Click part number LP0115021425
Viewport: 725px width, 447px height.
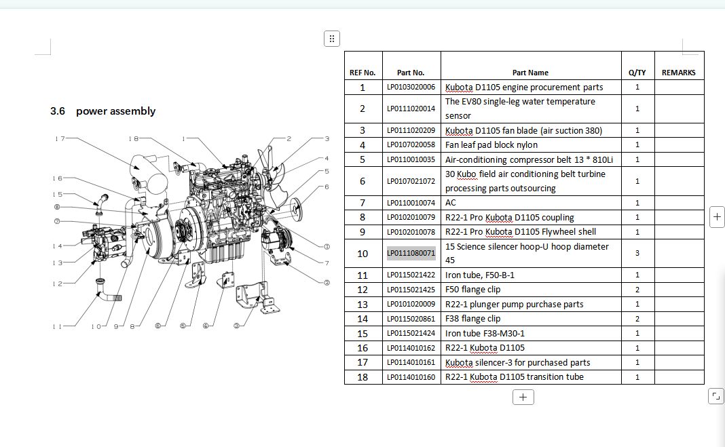click(x=411, y=290)
